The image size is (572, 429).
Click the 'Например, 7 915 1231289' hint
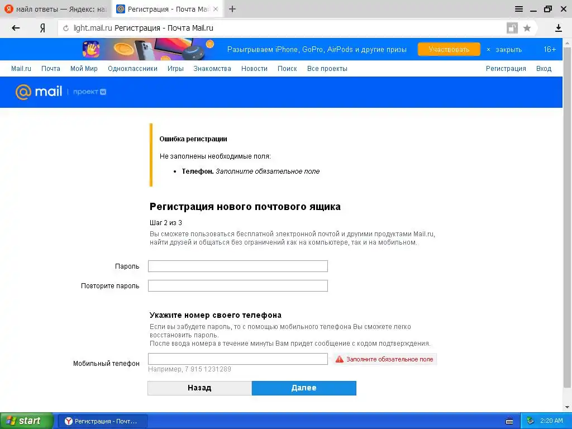point(190,369)
